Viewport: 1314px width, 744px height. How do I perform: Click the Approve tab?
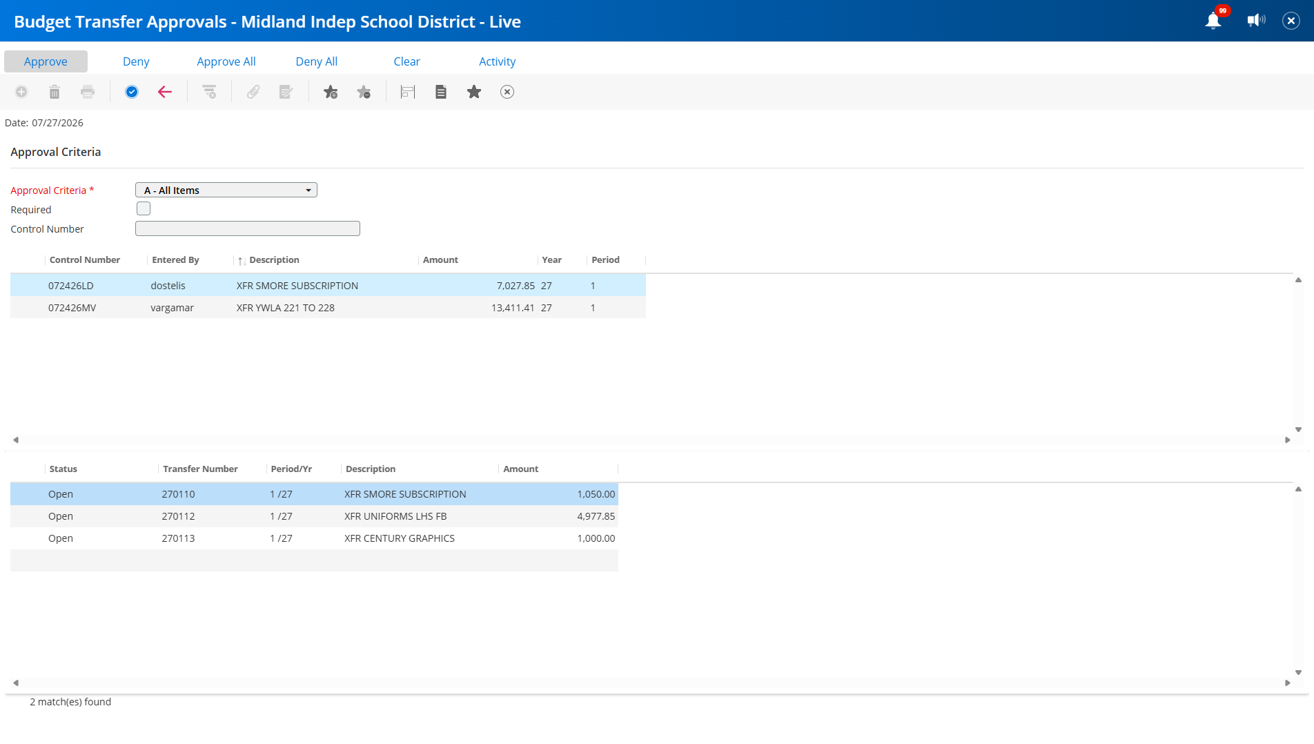(x=46, y=61)
